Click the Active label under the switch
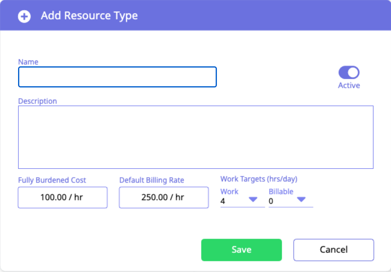The width and height of the screenshot is (391, 272). (349, 85)
